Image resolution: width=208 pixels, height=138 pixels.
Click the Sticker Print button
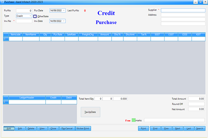(x=83, y=128)
